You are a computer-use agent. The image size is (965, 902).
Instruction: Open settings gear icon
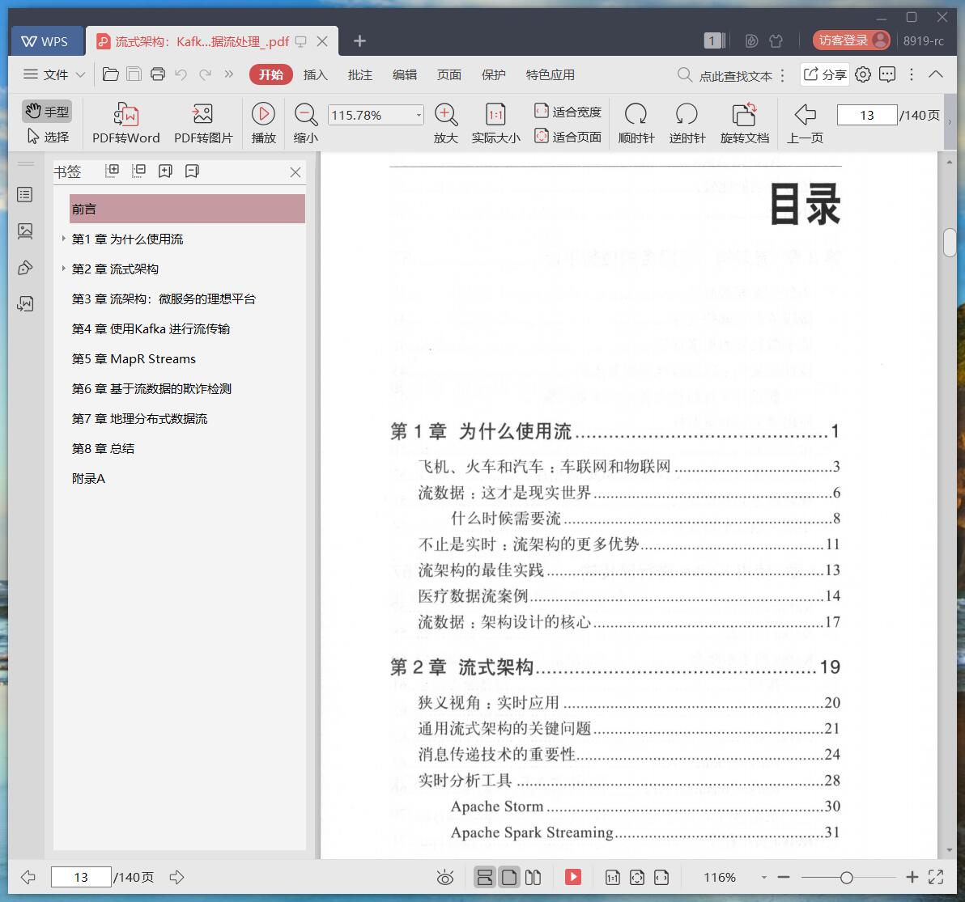coord(863,74)
